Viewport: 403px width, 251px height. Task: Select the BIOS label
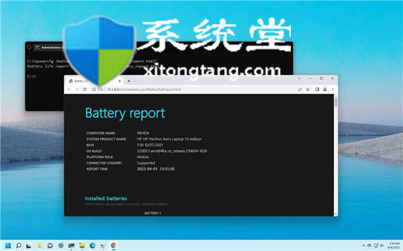click(90, 145)
